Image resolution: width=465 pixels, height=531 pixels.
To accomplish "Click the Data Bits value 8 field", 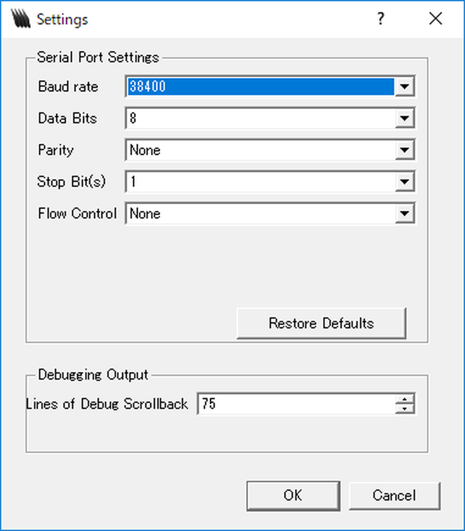I will (260, 118).
